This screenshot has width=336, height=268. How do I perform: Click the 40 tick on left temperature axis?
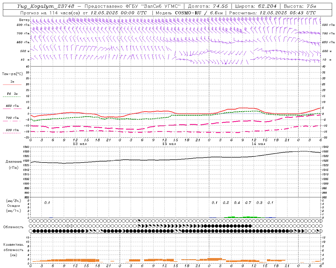pos(27,66)
